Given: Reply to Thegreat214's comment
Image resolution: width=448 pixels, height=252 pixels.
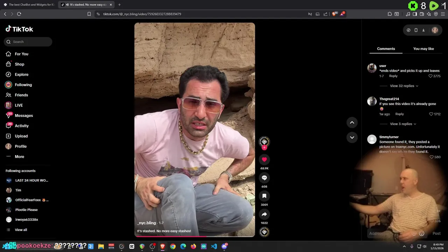Looking at the screenshot, I should click(399, 114).
